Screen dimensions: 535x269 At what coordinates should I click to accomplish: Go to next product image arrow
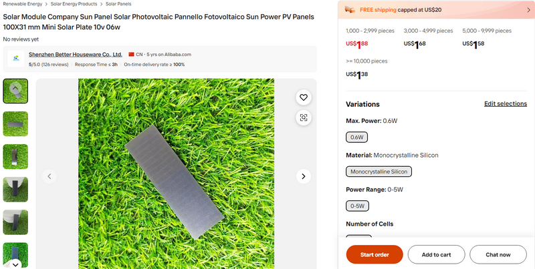point(304,176)
